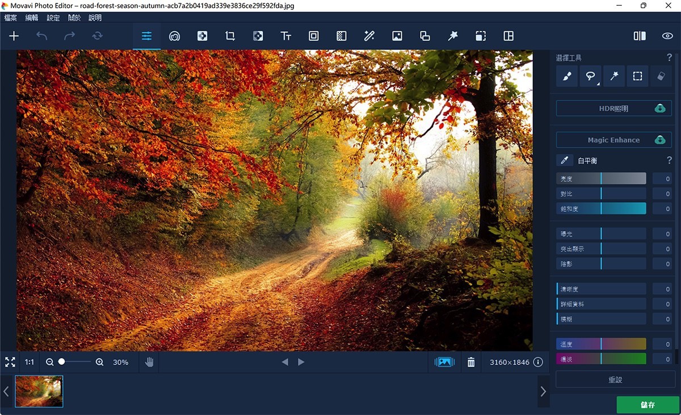Click the 重設 reset button
This screenshot has width=681, height=415.
(x=615, y=379)
